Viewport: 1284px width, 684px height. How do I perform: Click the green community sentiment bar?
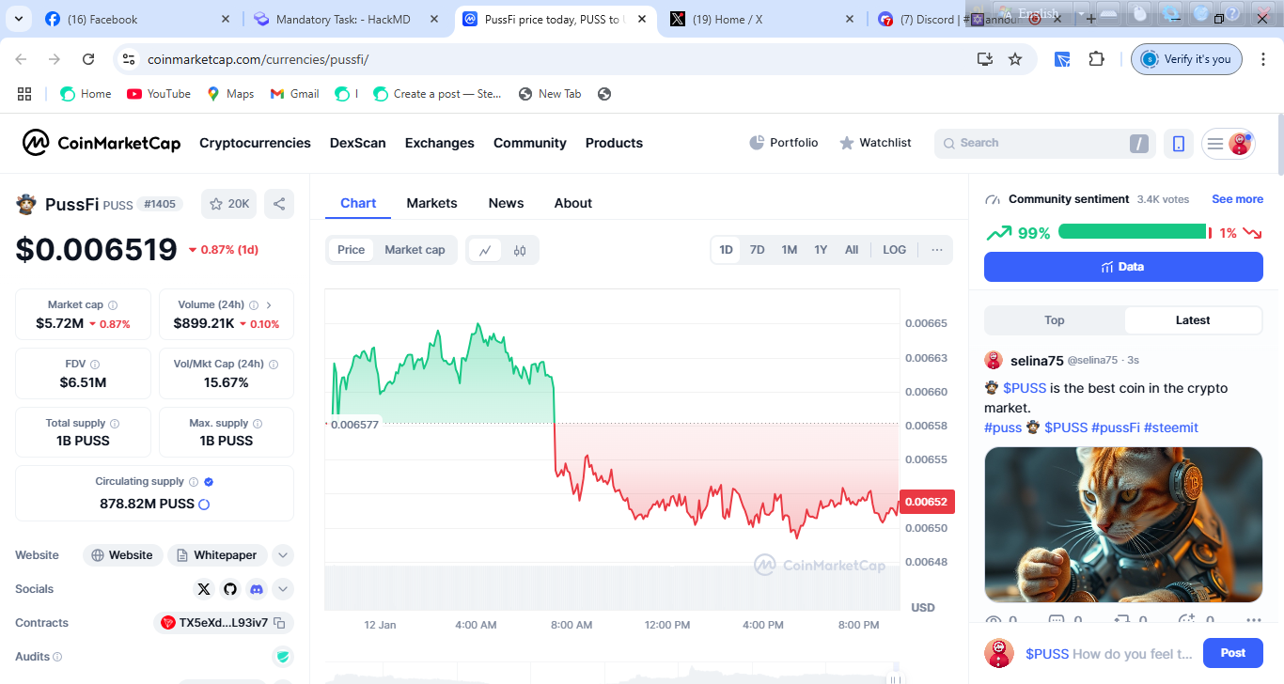(1132, 232)
